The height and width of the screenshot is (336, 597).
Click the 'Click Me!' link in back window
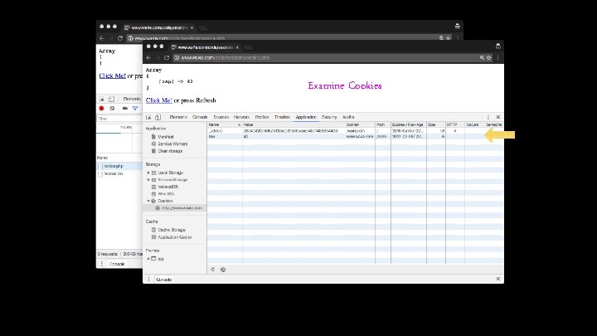point(112,75)
